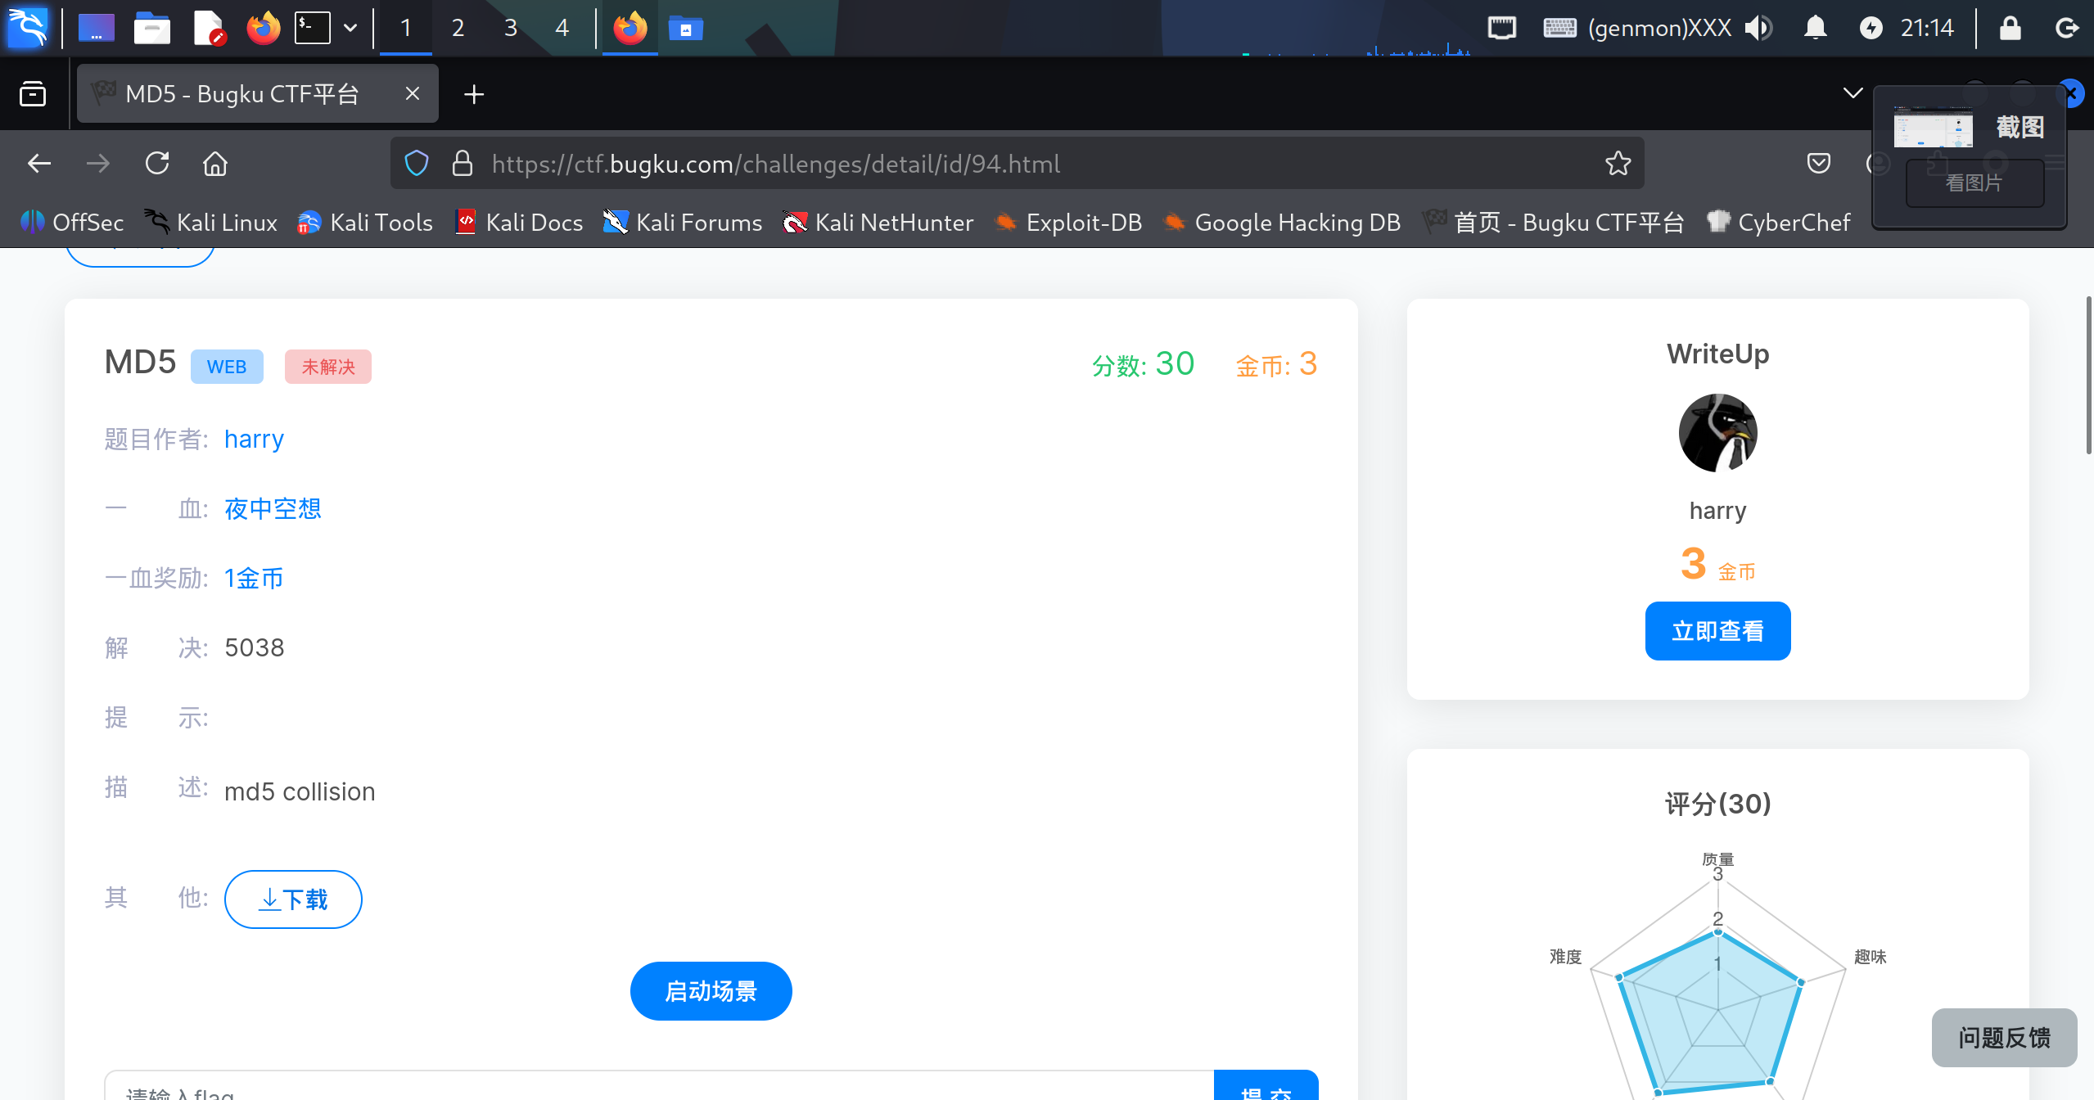Open the Firefox tab overview icon

point(33,94)
